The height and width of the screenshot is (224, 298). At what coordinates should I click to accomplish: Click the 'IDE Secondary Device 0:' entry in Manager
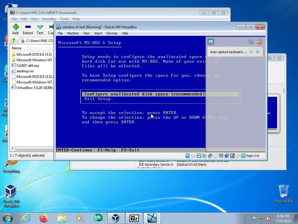156,164
